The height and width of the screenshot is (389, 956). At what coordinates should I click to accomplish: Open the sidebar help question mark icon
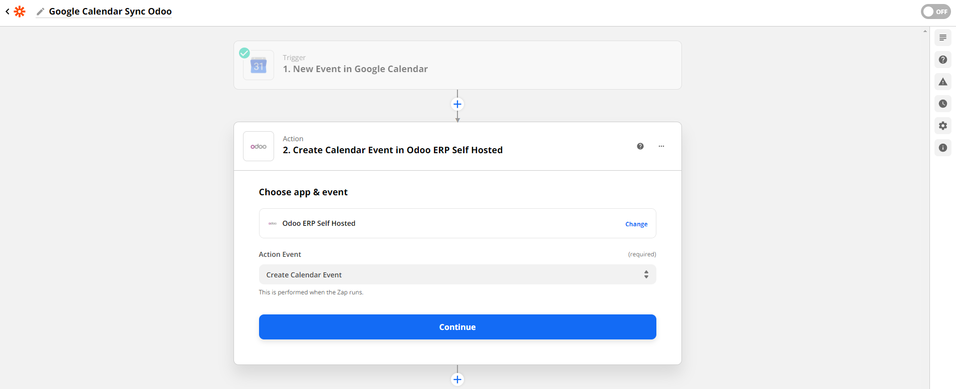tap(943, 60)
